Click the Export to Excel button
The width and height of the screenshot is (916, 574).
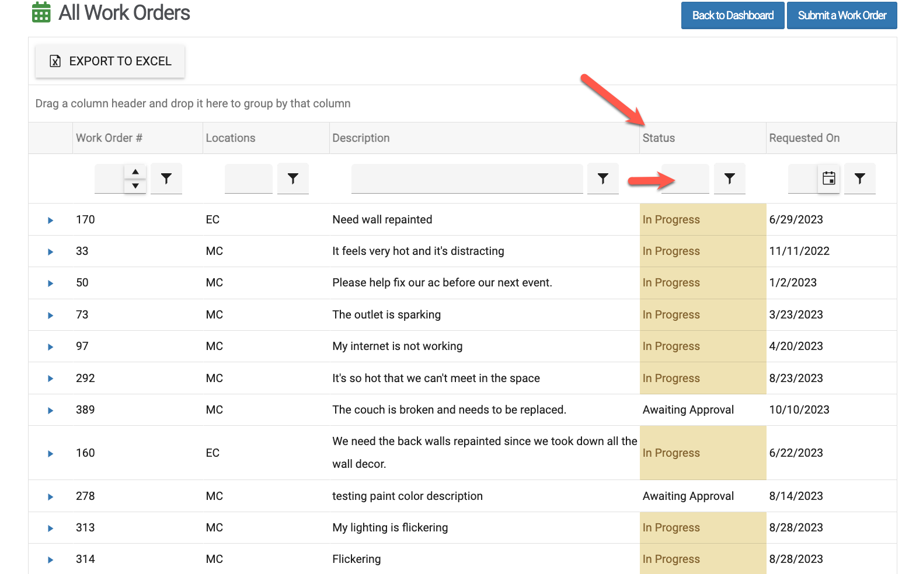coord(110,61)
